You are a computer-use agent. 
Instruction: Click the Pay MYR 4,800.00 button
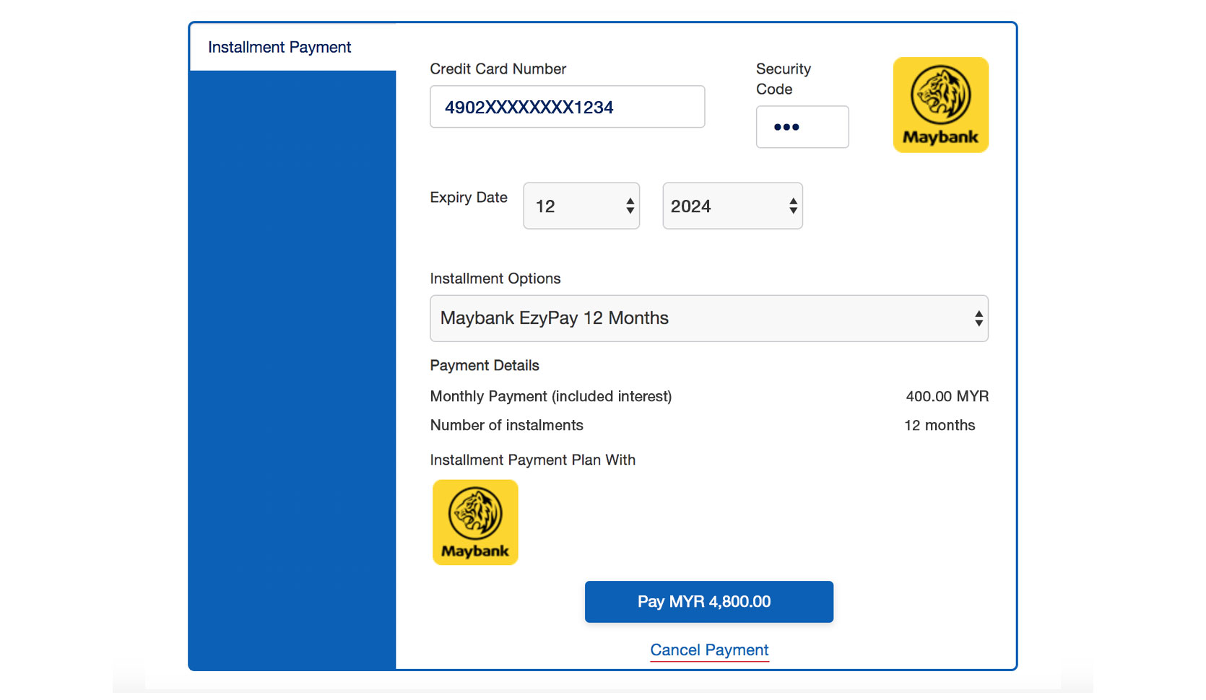point(709,602)
